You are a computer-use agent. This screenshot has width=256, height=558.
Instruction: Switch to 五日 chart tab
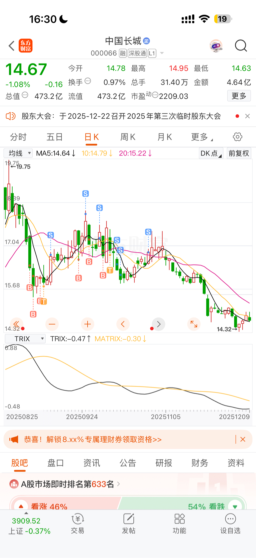click(x=55, y=137)
